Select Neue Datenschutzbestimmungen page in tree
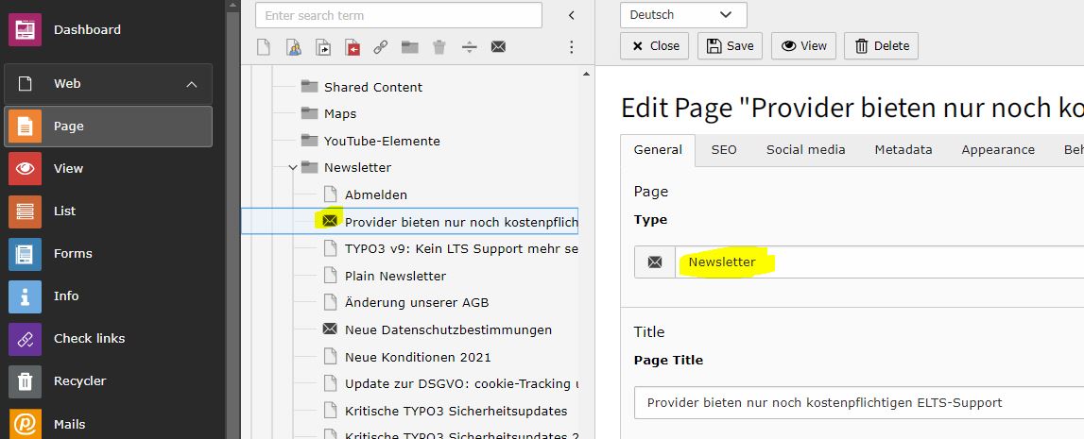The height and width of the screenshot is (439, 1084). click(448, 330)
